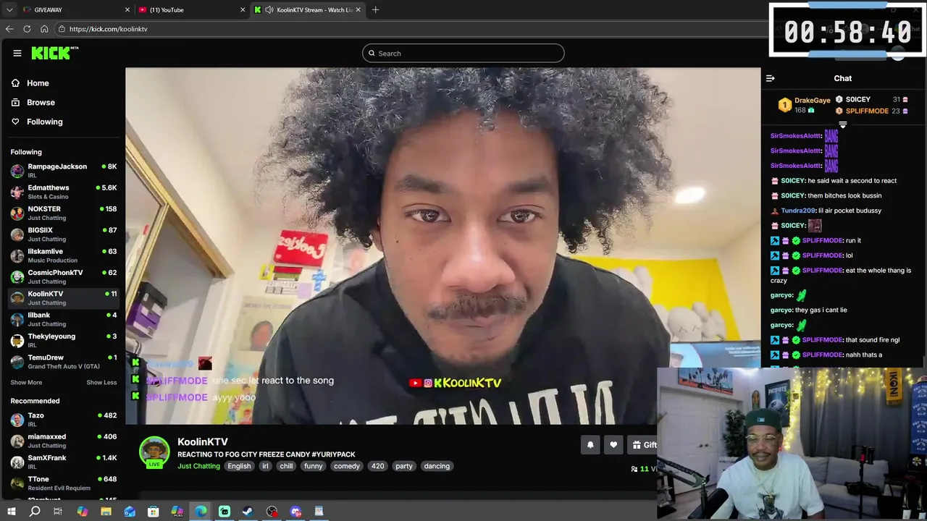The image size is (927, 521).
Task: Click the irl tag
Action: (265, 466)
